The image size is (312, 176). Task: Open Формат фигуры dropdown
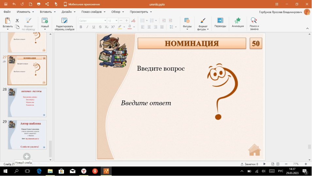point(203,24)
